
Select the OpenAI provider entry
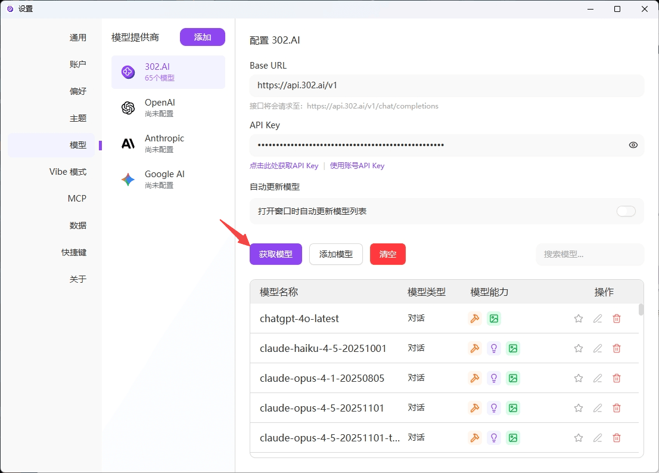coord(168,108)
